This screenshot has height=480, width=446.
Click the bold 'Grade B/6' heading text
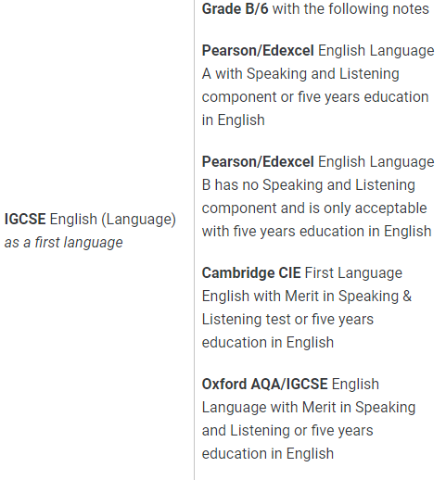point(235,8)
